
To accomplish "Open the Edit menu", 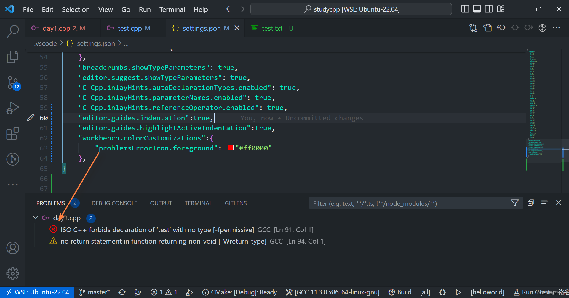I will 47,9.
